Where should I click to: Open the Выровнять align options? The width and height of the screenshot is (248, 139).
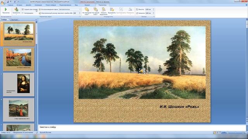click(112, 11)
